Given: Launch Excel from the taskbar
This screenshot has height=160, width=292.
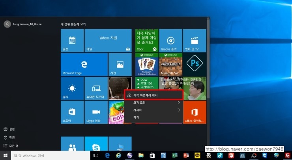Looking at the screenshot, I should [175, 156].
